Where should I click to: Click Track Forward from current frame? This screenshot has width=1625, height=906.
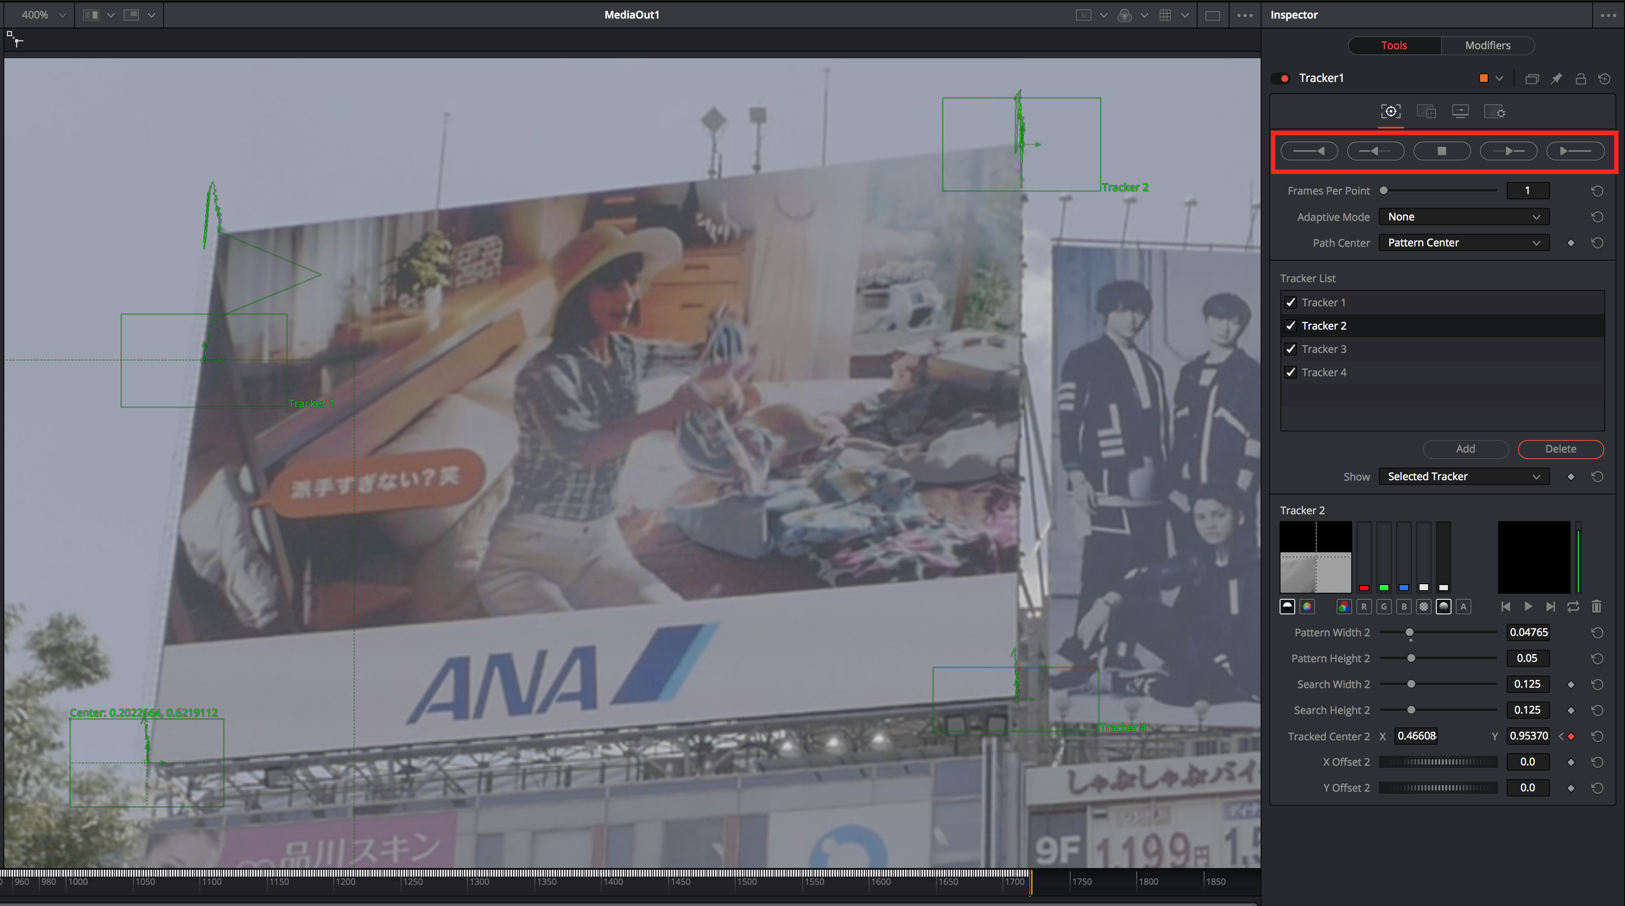click(x=1508, y=151)
